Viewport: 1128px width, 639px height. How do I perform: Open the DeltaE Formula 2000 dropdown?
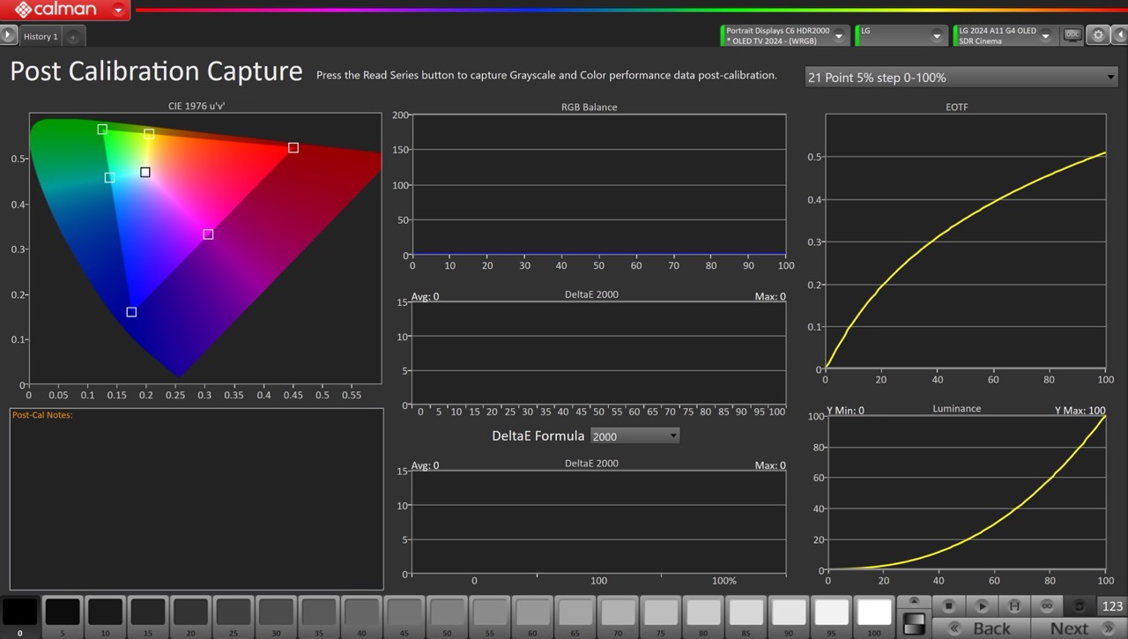(634, 436)
